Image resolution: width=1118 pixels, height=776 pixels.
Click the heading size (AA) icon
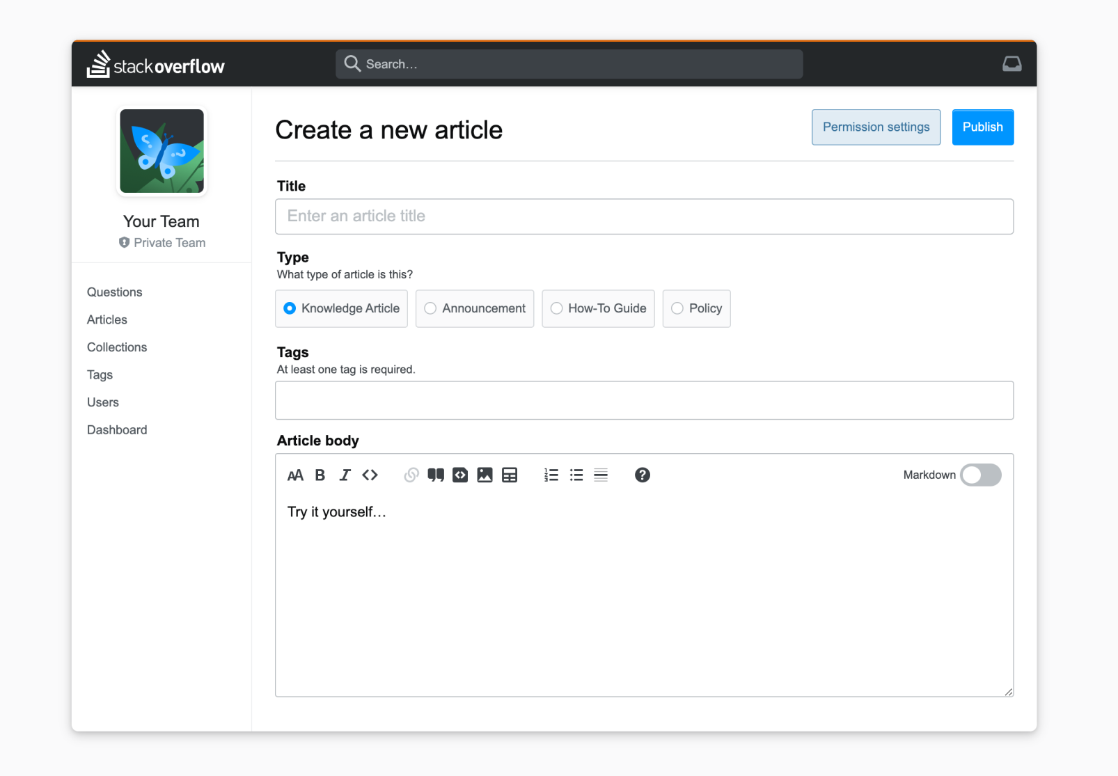[295, 475]
